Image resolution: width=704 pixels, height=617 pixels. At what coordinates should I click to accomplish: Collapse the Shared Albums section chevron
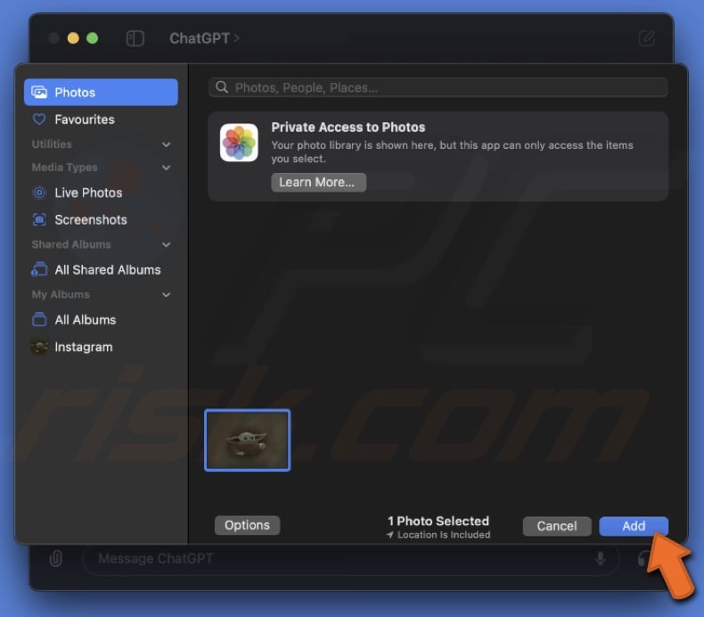[166, 245]
